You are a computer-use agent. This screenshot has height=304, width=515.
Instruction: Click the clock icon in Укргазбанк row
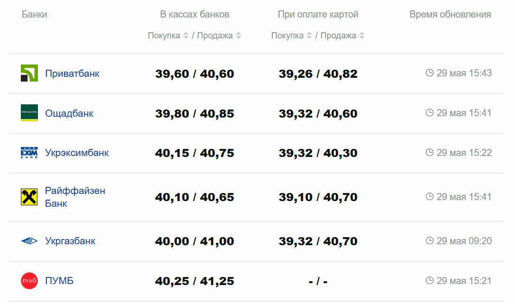pyautogui.click(x=430, y=241)
